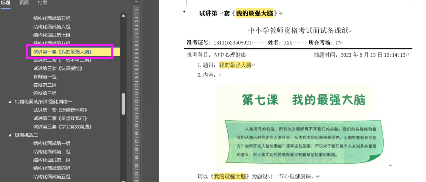Open the 结果 tab in navigation pane
This screenshot has height=182, width=426.
(43, 3)
